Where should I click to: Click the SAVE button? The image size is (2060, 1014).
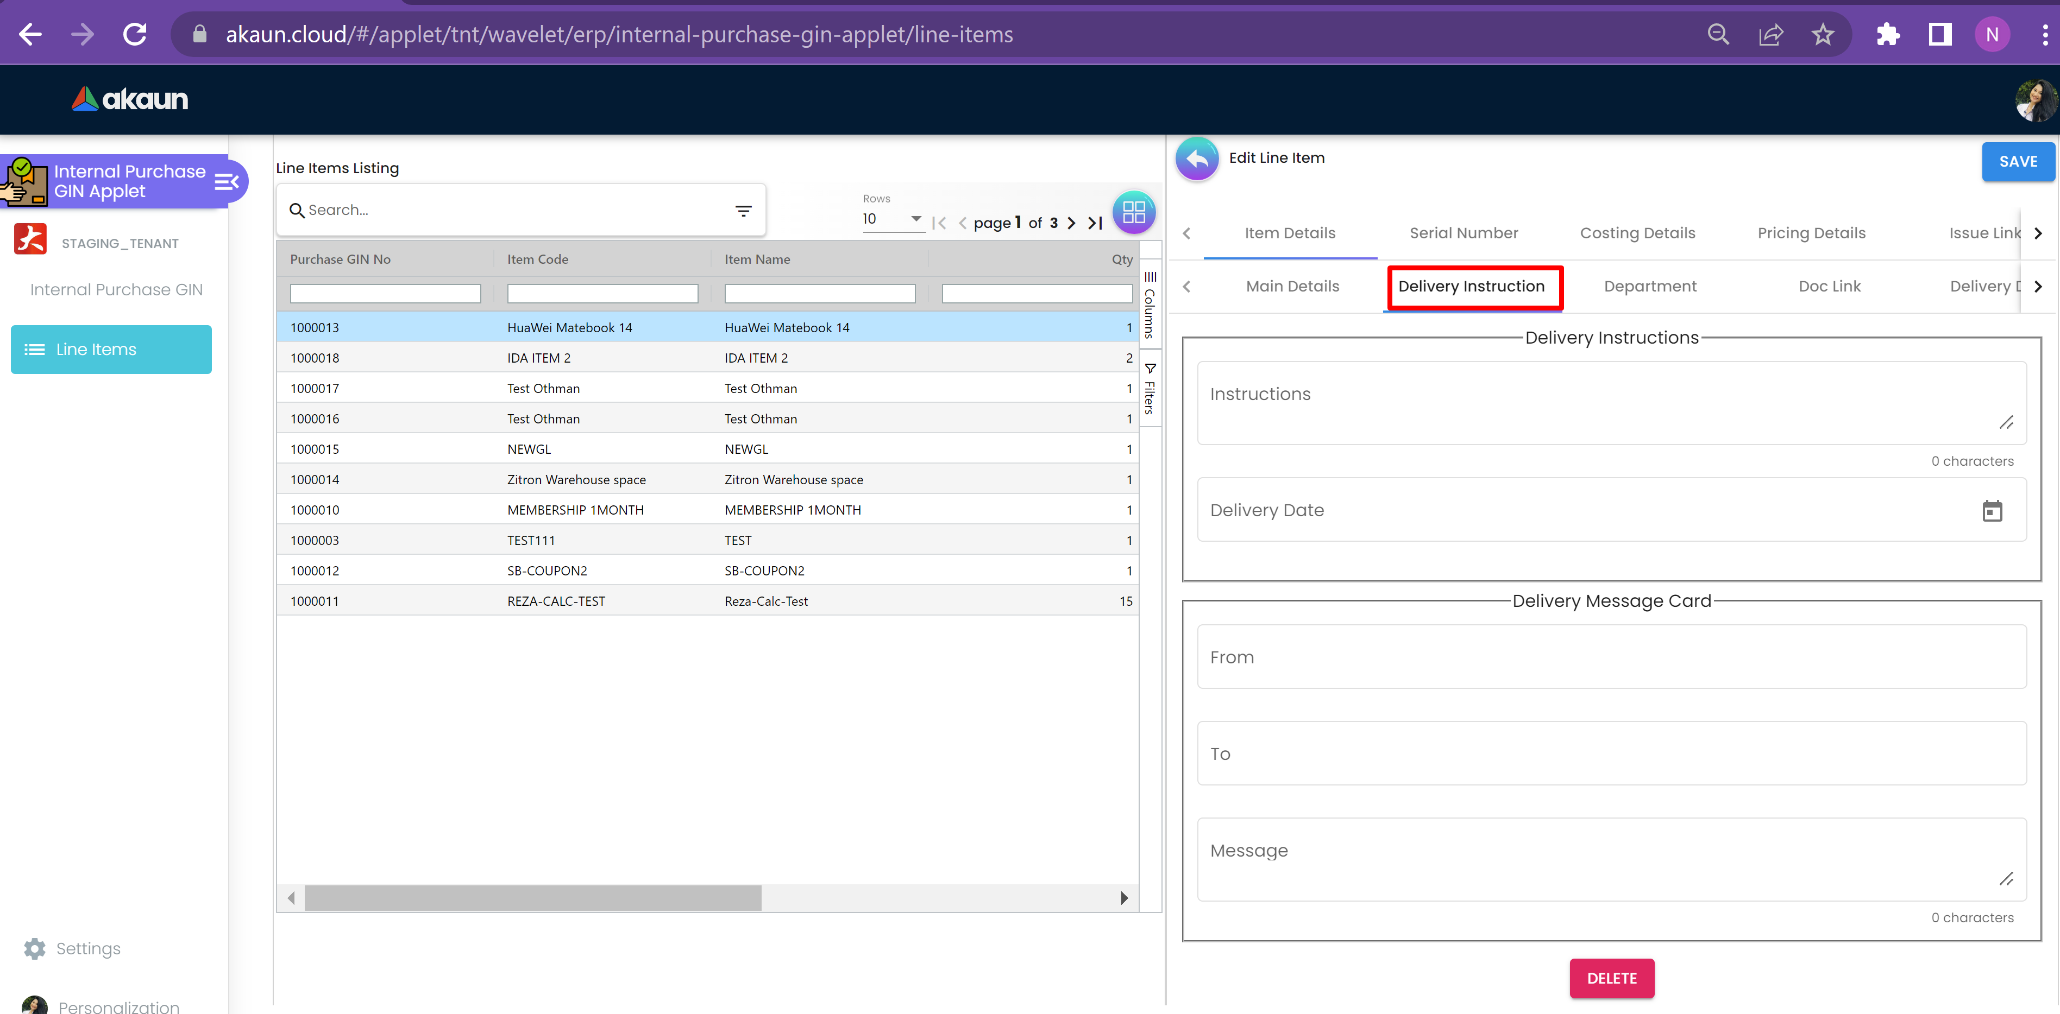2017,161
